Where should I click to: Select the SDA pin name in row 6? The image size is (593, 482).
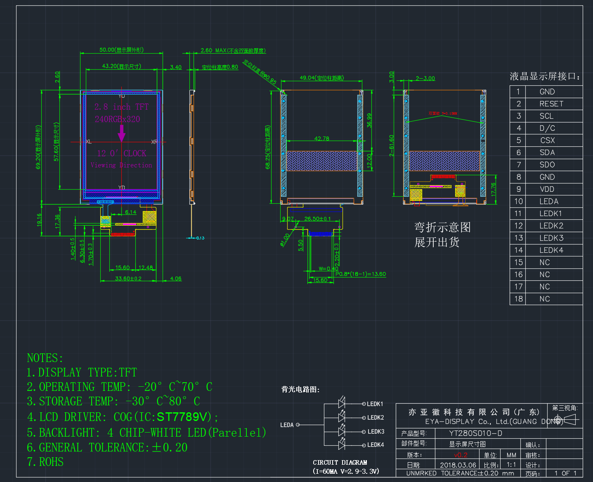547,153
